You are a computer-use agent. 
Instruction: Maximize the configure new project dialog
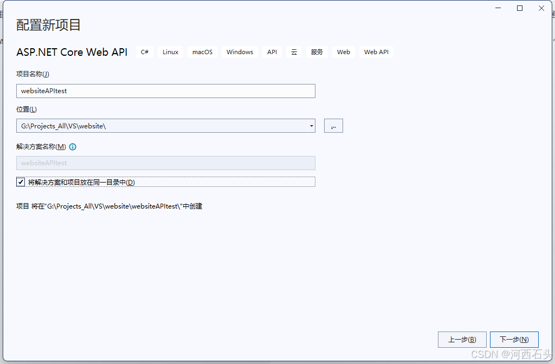[x=520, y=8]
